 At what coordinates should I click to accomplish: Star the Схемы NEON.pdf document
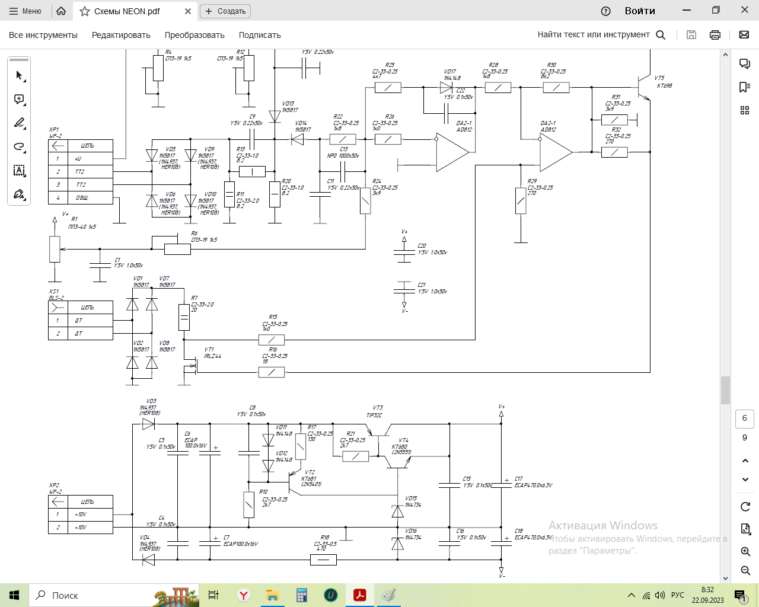85,11
